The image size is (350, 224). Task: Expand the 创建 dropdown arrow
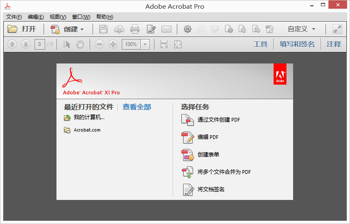[82, 29]
